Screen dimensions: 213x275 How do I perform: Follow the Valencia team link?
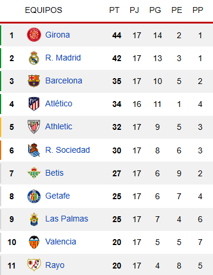pyautogui.click(x=60, y=242)
